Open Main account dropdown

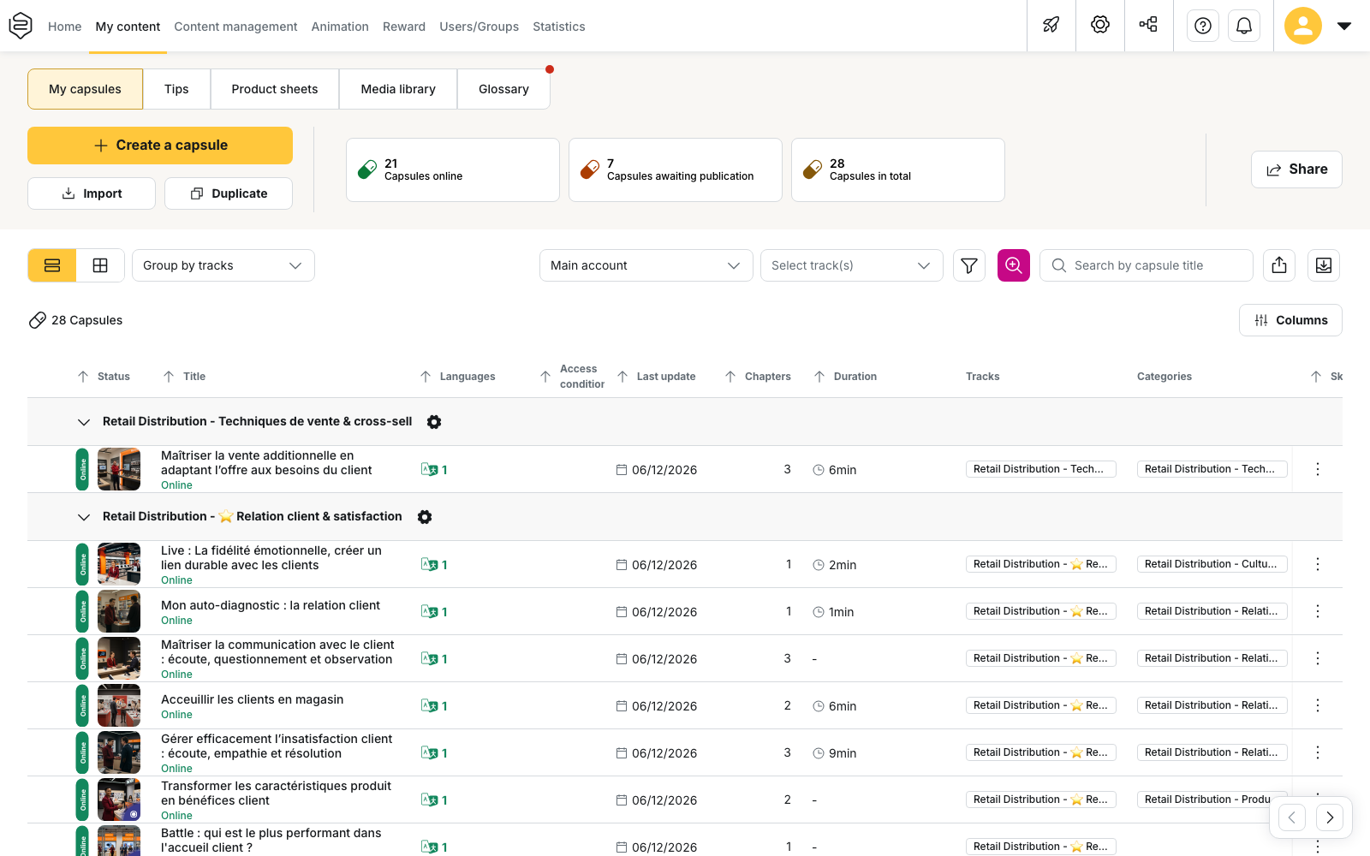click(646, 265)
